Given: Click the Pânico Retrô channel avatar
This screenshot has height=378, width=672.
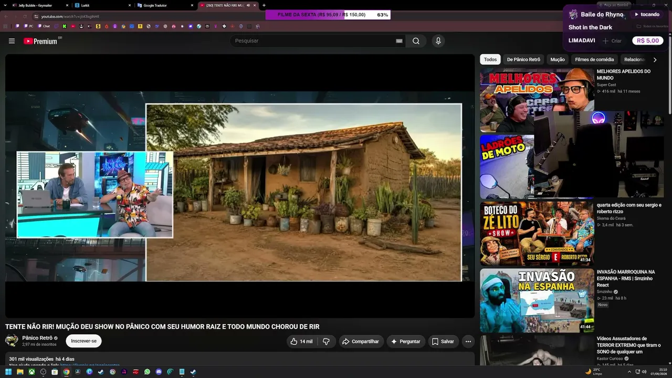Looking at the screenshot, I should pos(12,341).
